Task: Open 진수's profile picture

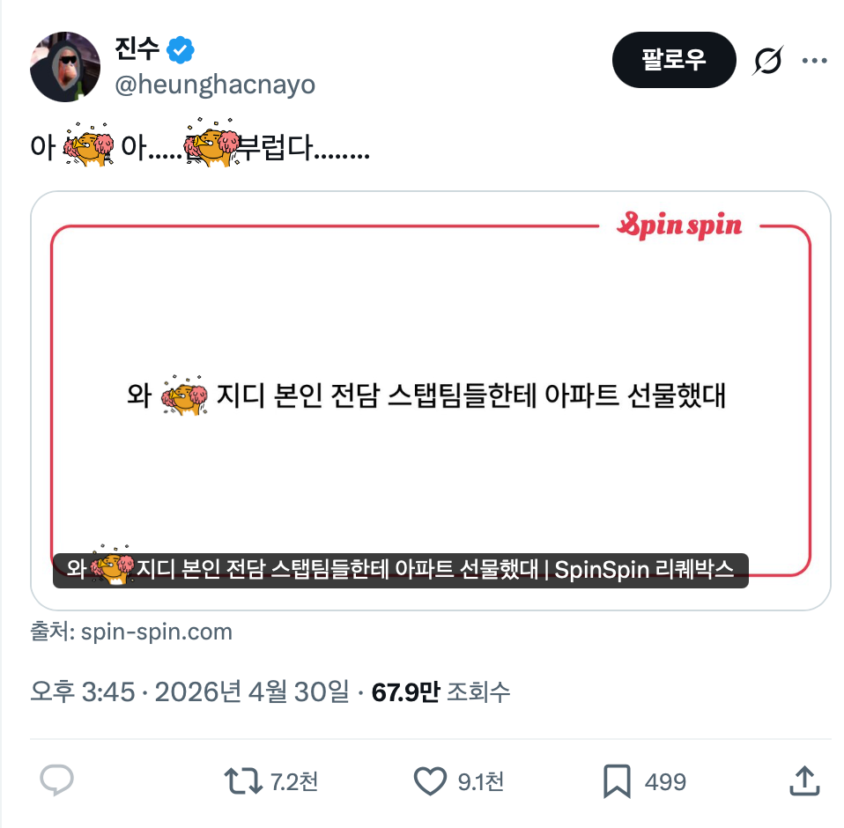Action: (x=64, y=65)
